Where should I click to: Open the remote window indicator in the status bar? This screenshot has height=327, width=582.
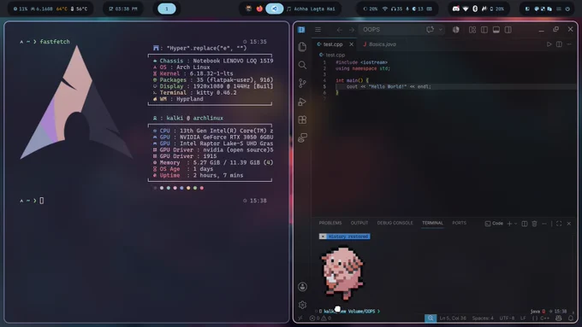coord(300,318)
